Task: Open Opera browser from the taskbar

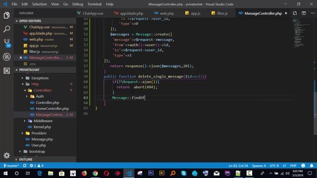Action: pos(106,174)
